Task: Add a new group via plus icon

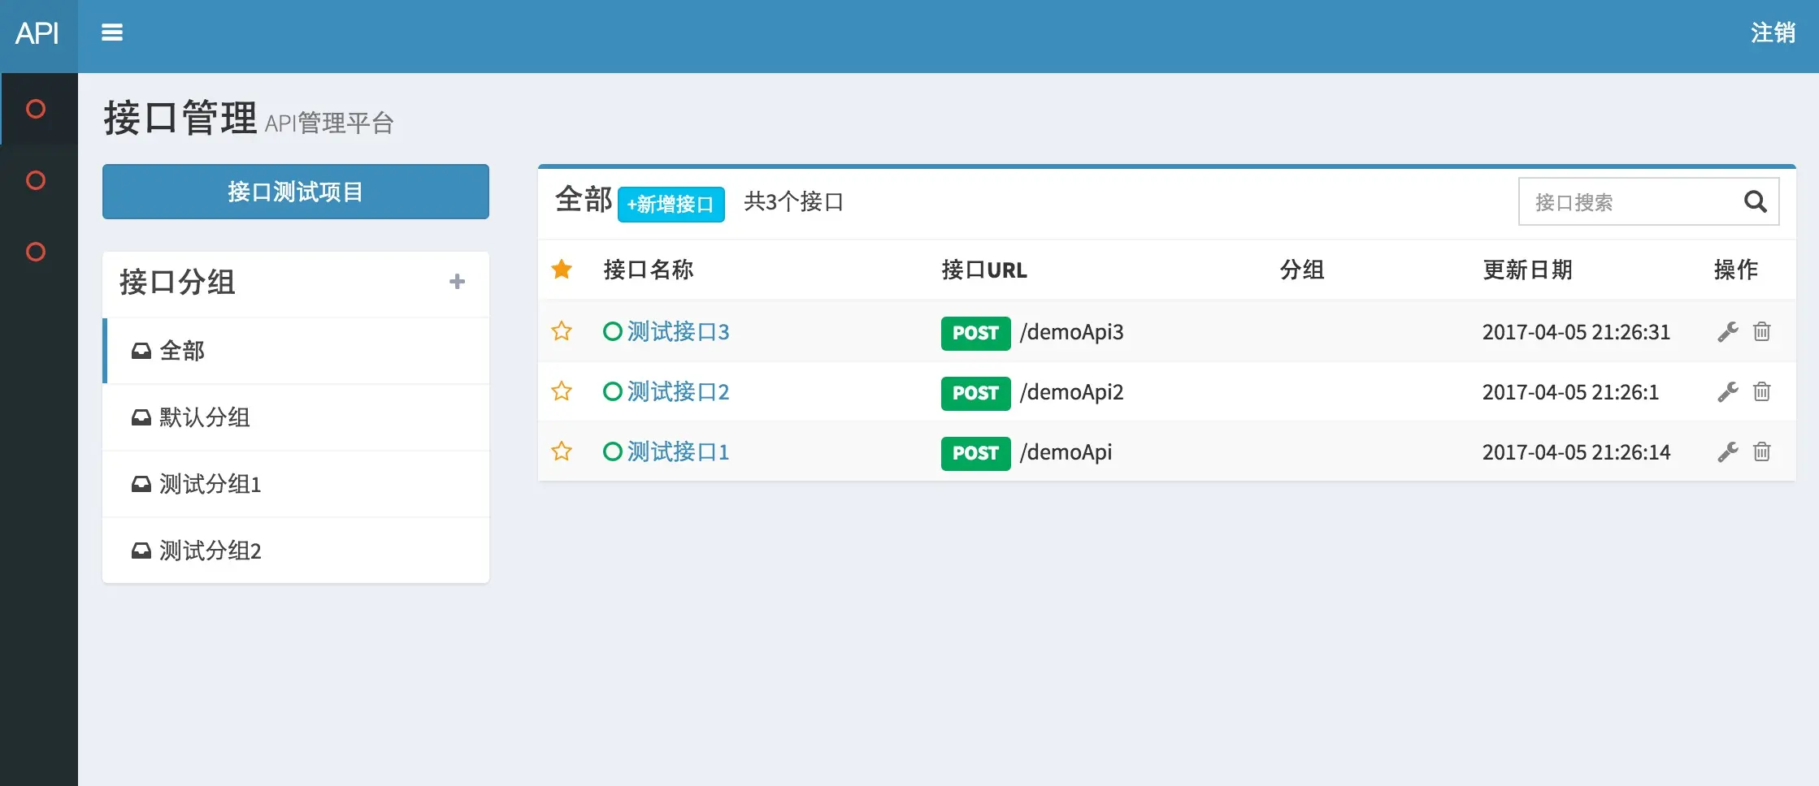Action: point(458,281)
